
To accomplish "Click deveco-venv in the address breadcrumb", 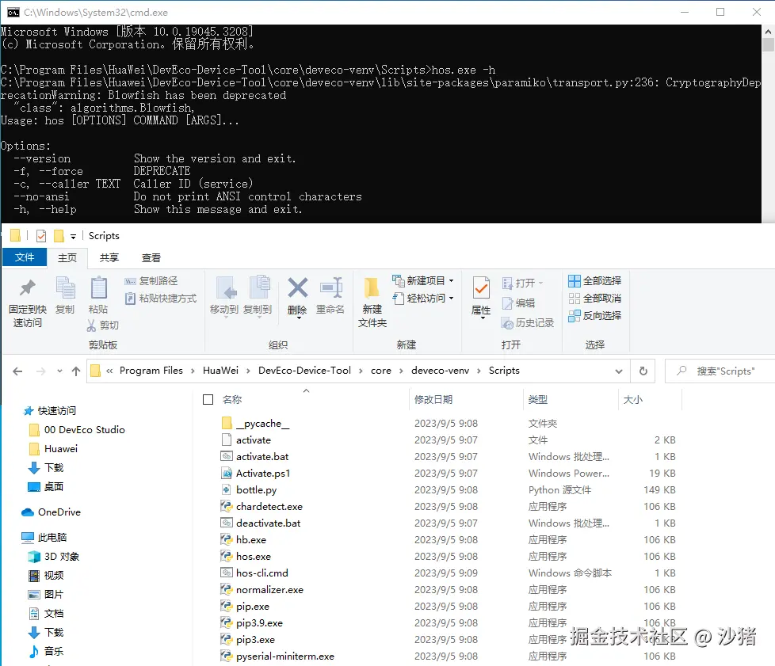I will (440, 371).
